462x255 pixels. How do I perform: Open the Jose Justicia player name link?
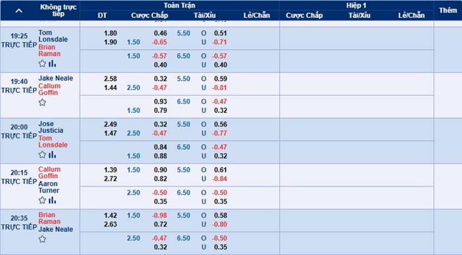(51, 127)
